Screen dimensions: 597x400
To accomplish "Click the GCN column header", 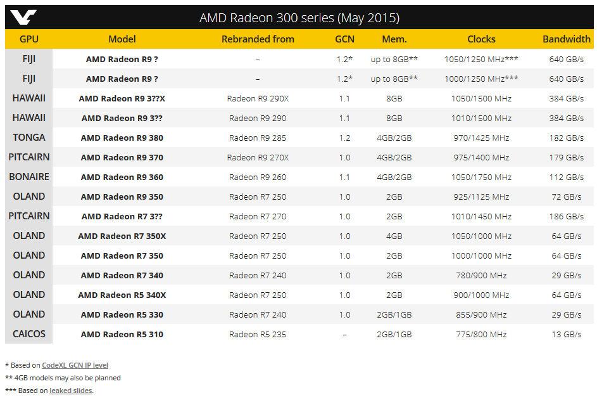I will tap(344, 39).
